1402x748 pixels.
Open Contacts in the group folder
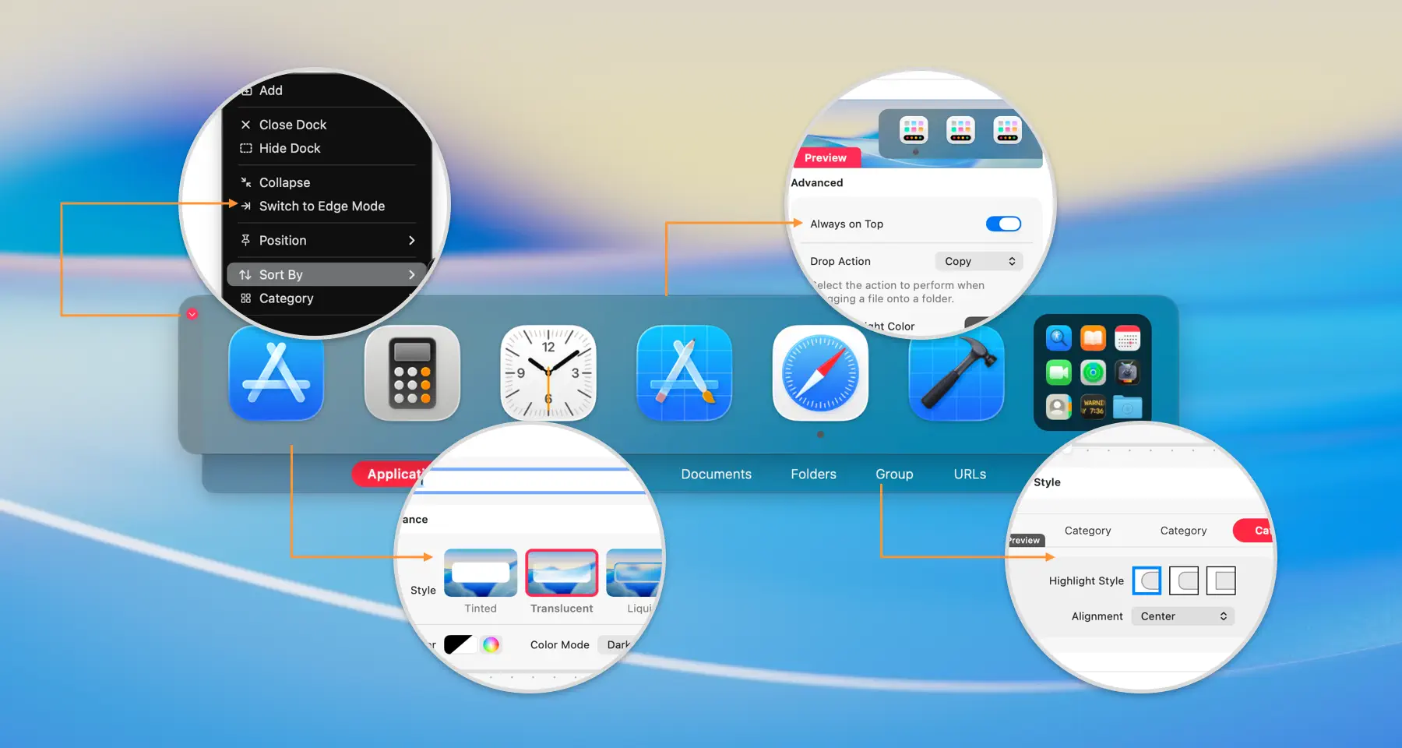pos(1059,407)
